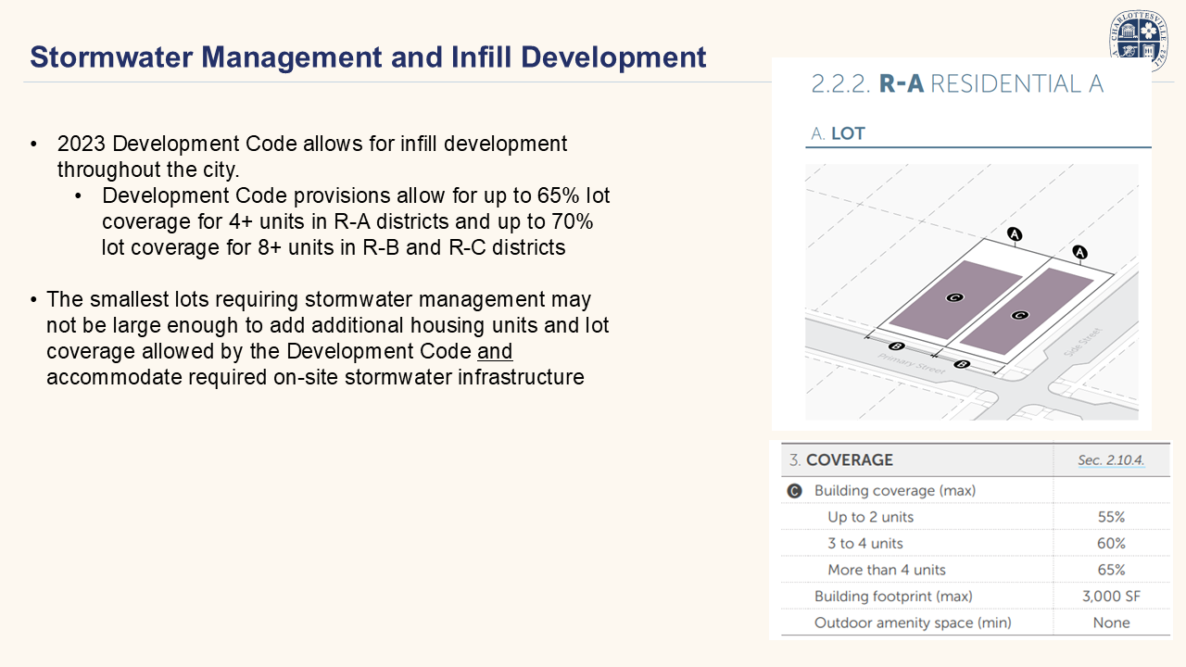The image size is (1186, 667).
Task: Click the B marker on corner lot frontage
Action: [x=962, y=364]
